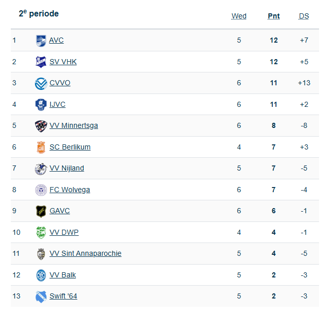Open the SC Berlikum team page
Screen dimensions: 336x317
(70, 147)
